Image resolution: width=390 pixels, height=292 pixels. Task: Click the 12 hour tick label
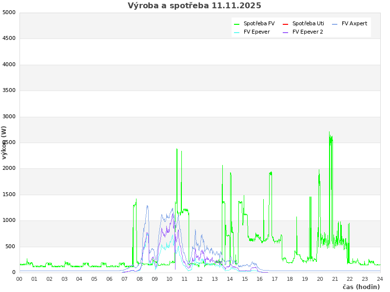(199, 279)
